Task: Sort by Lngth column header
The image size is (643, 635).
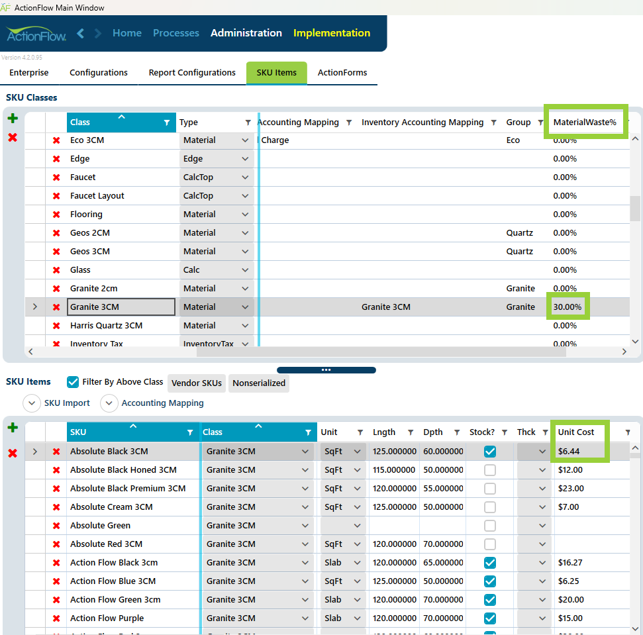Action: click(384, 432)
